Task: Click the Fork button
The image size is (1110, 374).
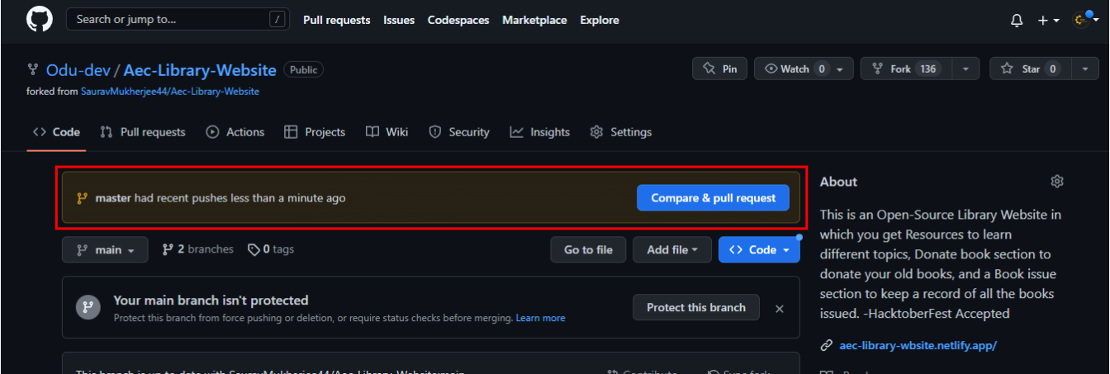Action: 906,69
